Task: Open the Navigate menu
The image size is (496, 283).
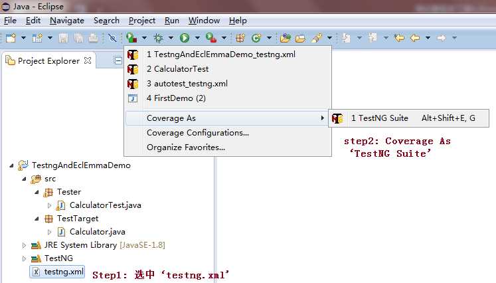Action: click(x=67, y=21)
